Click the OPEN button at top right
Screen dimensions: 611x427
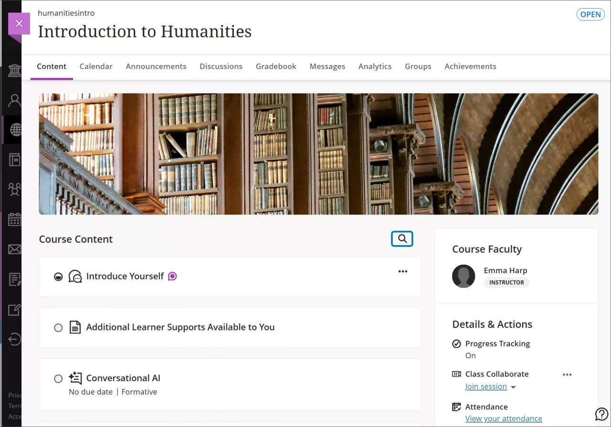pos(590,14)
